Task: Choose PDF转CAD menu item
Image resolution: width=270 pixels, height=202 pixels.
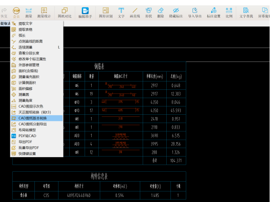Action: coord(36,136)
